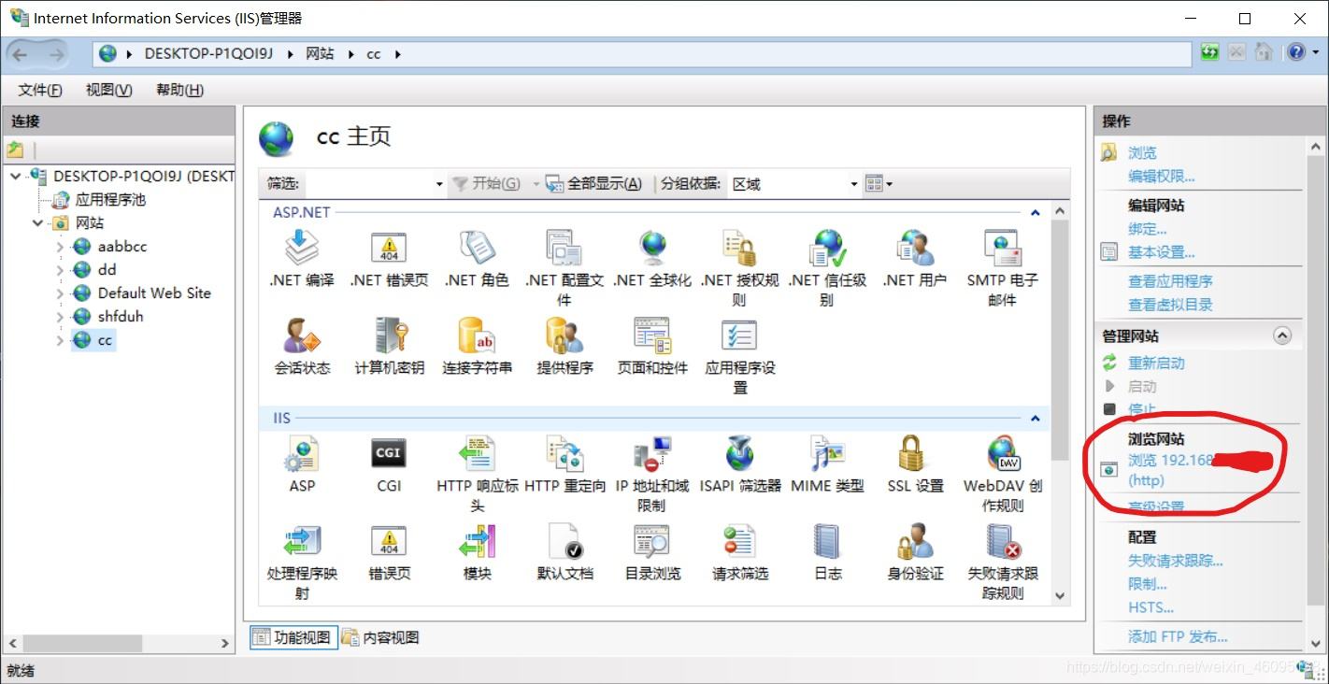Open the CGI feature icon
Screen dimensions: 1329x684
pyautogui.click(x=389, y=464)
